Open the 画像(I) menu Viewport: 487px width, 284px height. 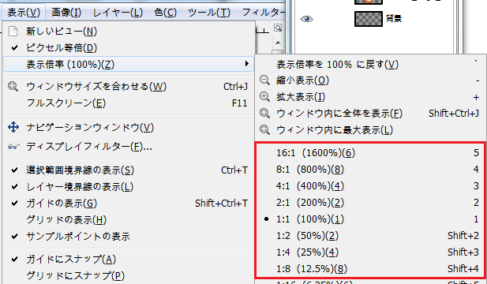tap(66, 13)
